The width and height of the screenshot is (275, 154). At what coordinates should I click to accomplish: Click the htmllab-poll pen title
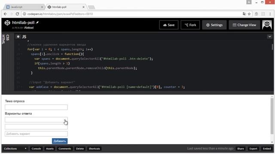click(x=23, y=23)
